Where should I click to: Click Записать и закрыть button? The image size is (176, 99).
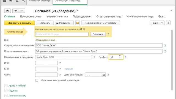click(20, 23)
